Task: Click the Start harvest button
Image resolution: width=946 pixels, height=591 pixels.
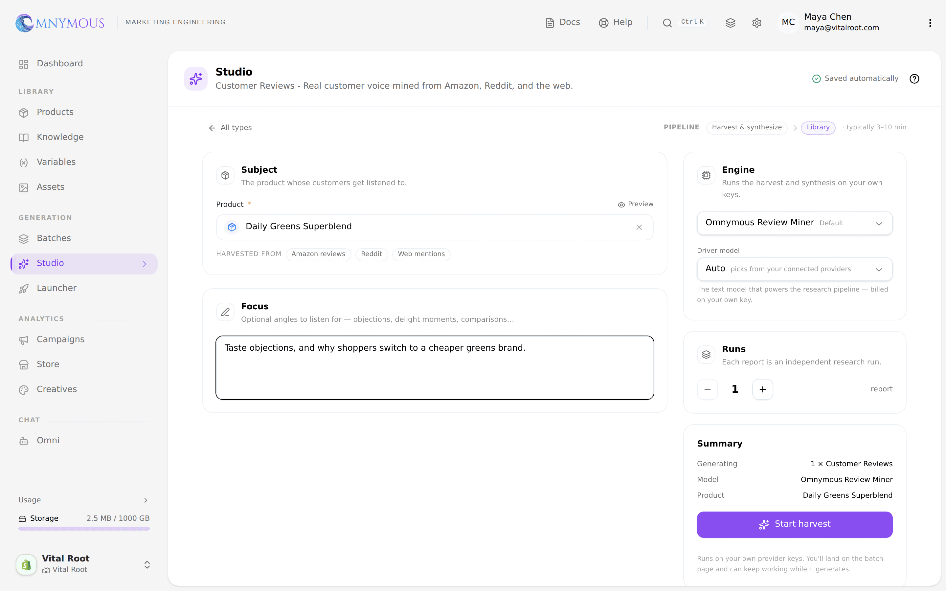Action: click(794, 525)
